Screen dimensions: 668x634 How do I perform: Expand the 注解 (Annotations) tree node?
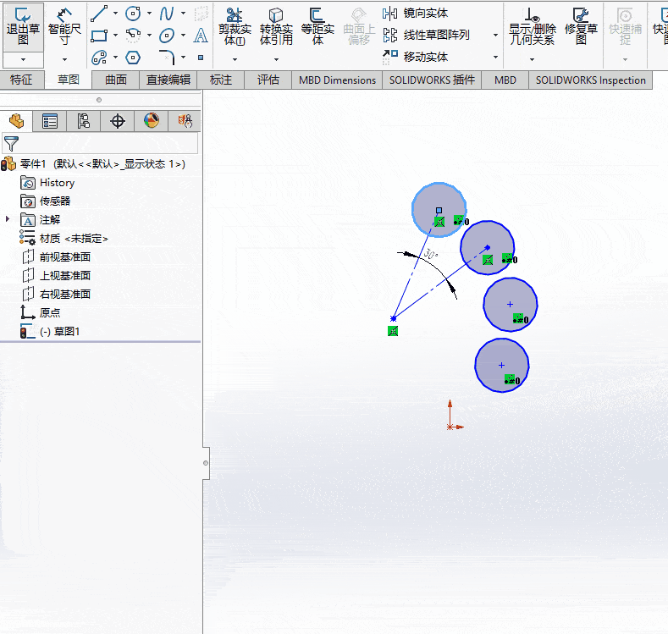[8, 219]
